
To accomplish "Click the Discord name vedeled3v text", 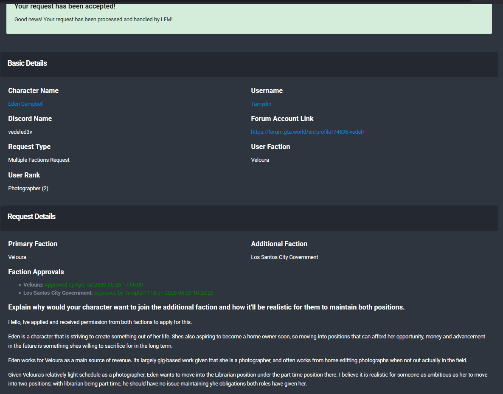I will tap(20, 132).
